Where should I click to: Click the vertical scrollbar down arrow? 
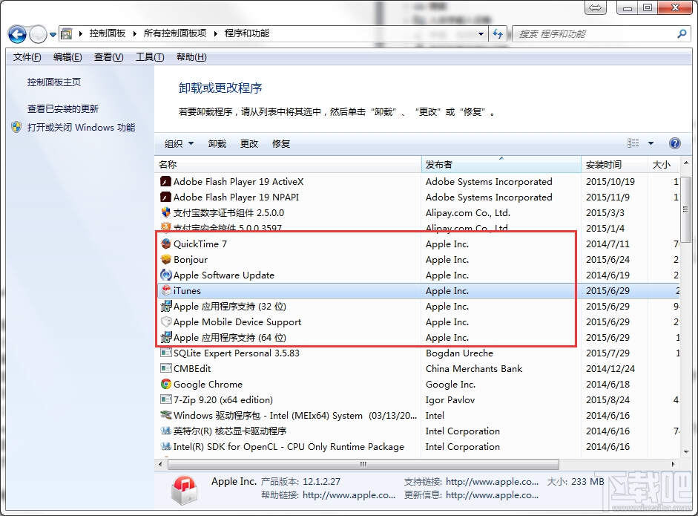point(685,451)
